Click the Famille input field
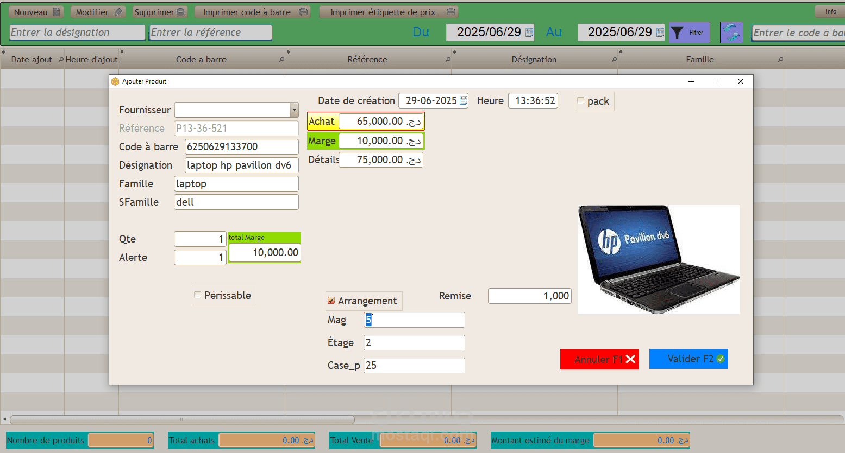845x453 pixels. 236,183
